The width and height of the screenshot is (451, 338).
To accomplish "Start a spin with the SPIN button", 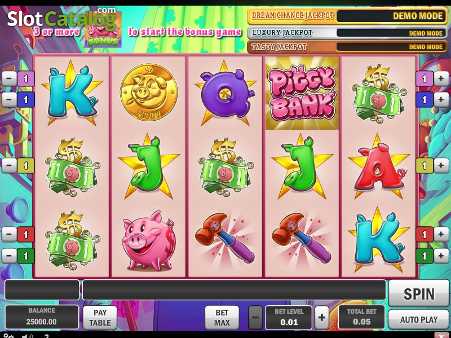I will tap(419, 293).
